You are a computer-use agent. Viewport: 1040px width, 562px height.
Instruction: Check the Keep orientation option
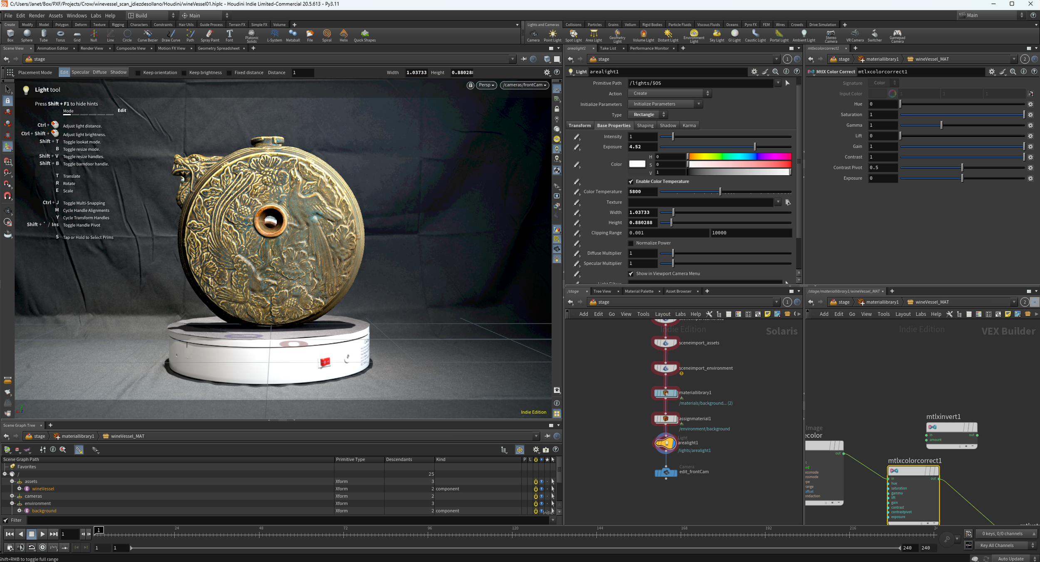138,73
